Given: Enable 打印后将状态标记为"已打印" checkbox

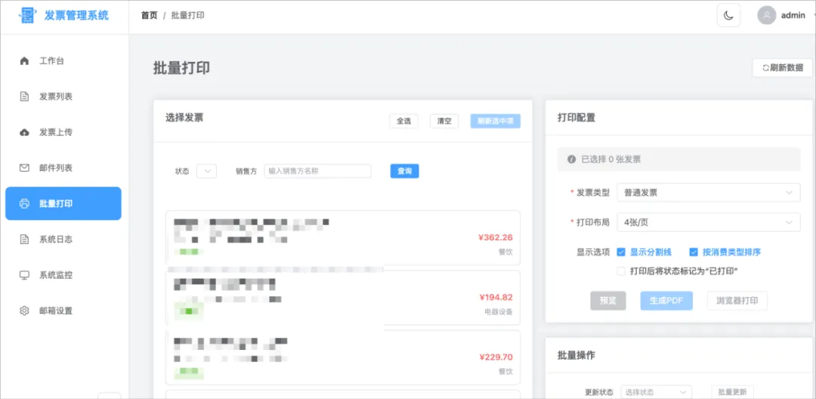Looking at the screenshot, I should (621, 271).
